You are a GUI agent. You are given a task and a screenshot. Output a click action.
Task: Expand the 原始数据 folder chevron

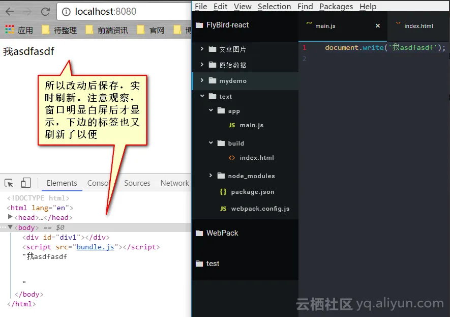[x=202, y=65]
